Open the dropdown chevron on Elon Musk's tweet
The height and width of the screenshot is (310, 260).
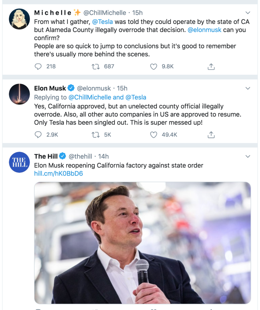(x=248, y=88)
